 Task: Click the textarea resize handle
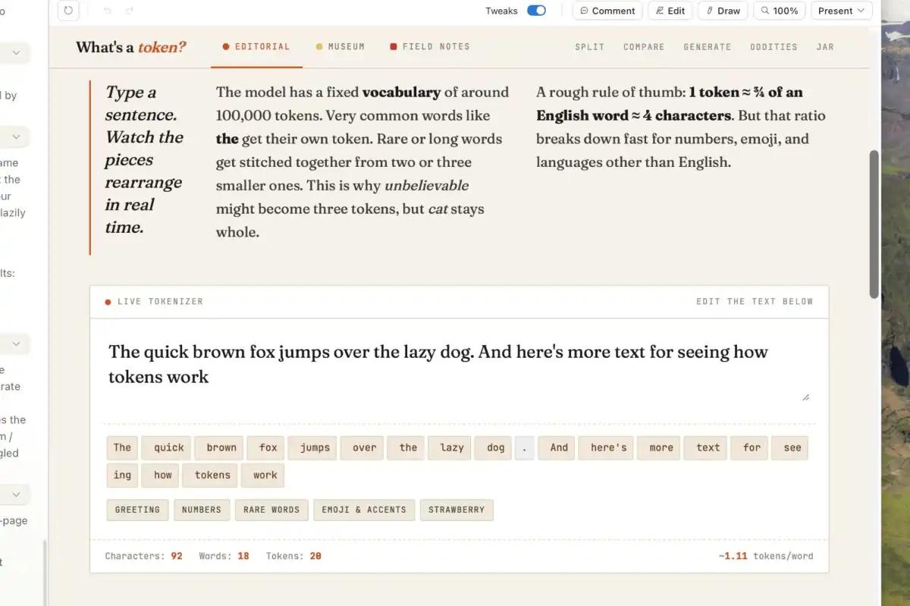pyautogui.click(x=805, y=397)
